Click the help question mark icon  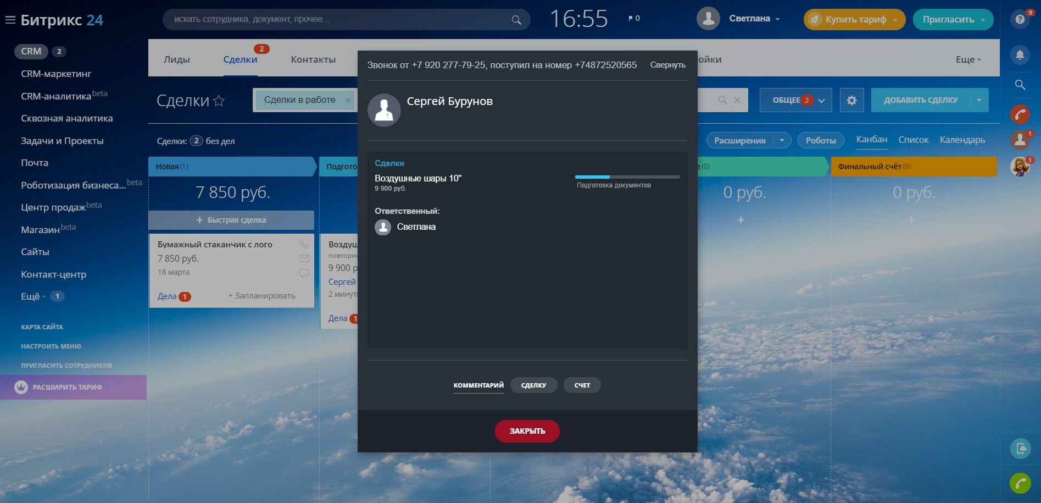(x=1020, y=19)
